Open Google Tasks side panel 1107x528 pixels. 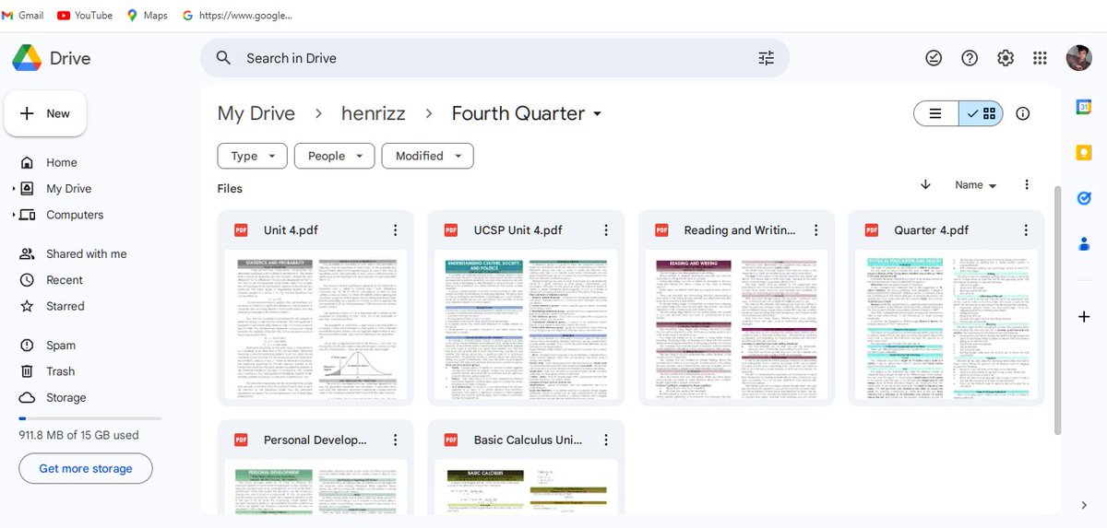coord(1084,198)
